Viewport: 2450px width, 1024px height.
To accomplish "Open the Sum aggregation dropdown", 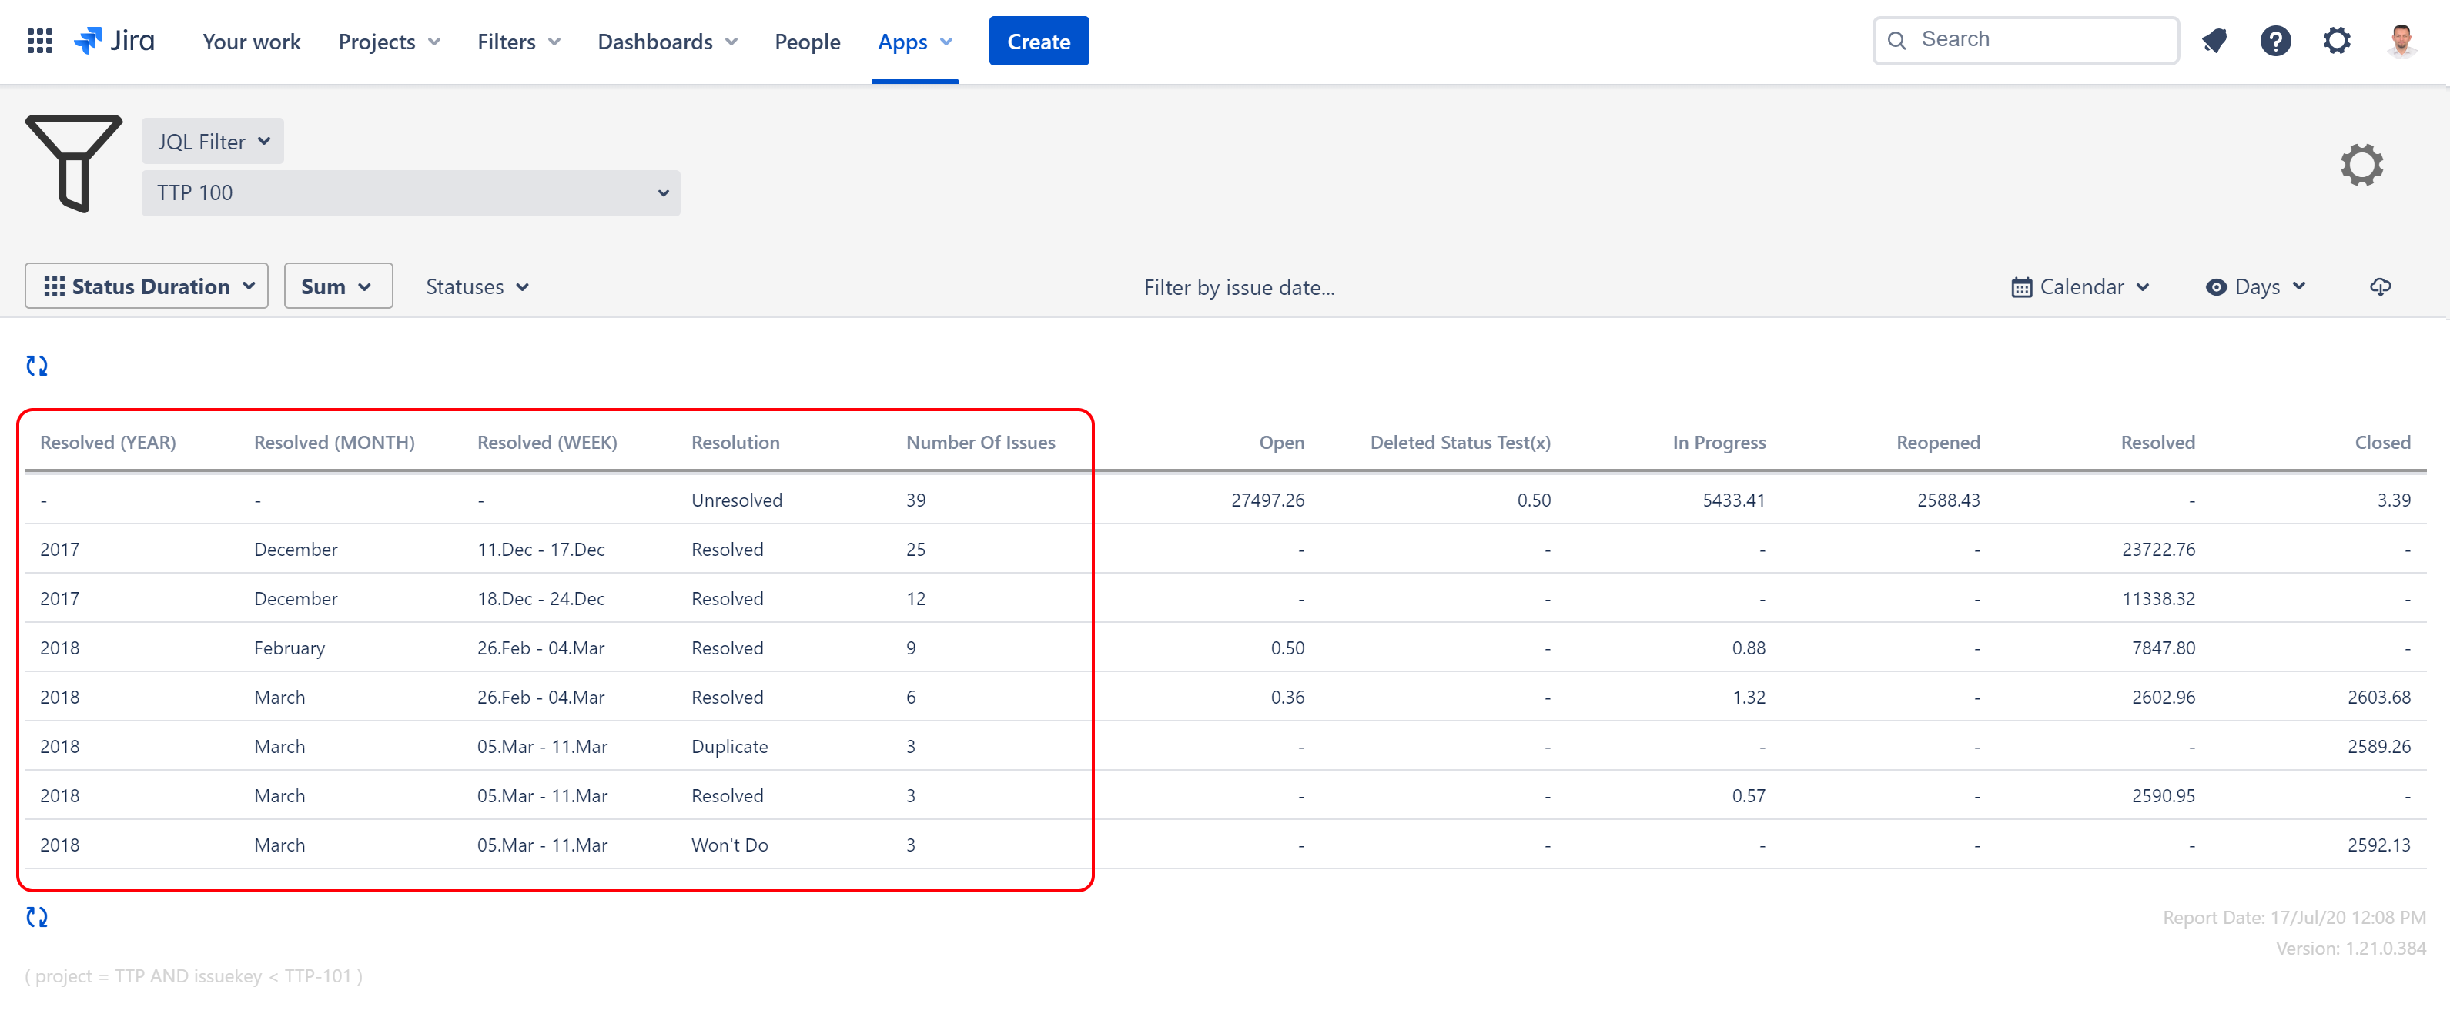I will pos(338,287).
